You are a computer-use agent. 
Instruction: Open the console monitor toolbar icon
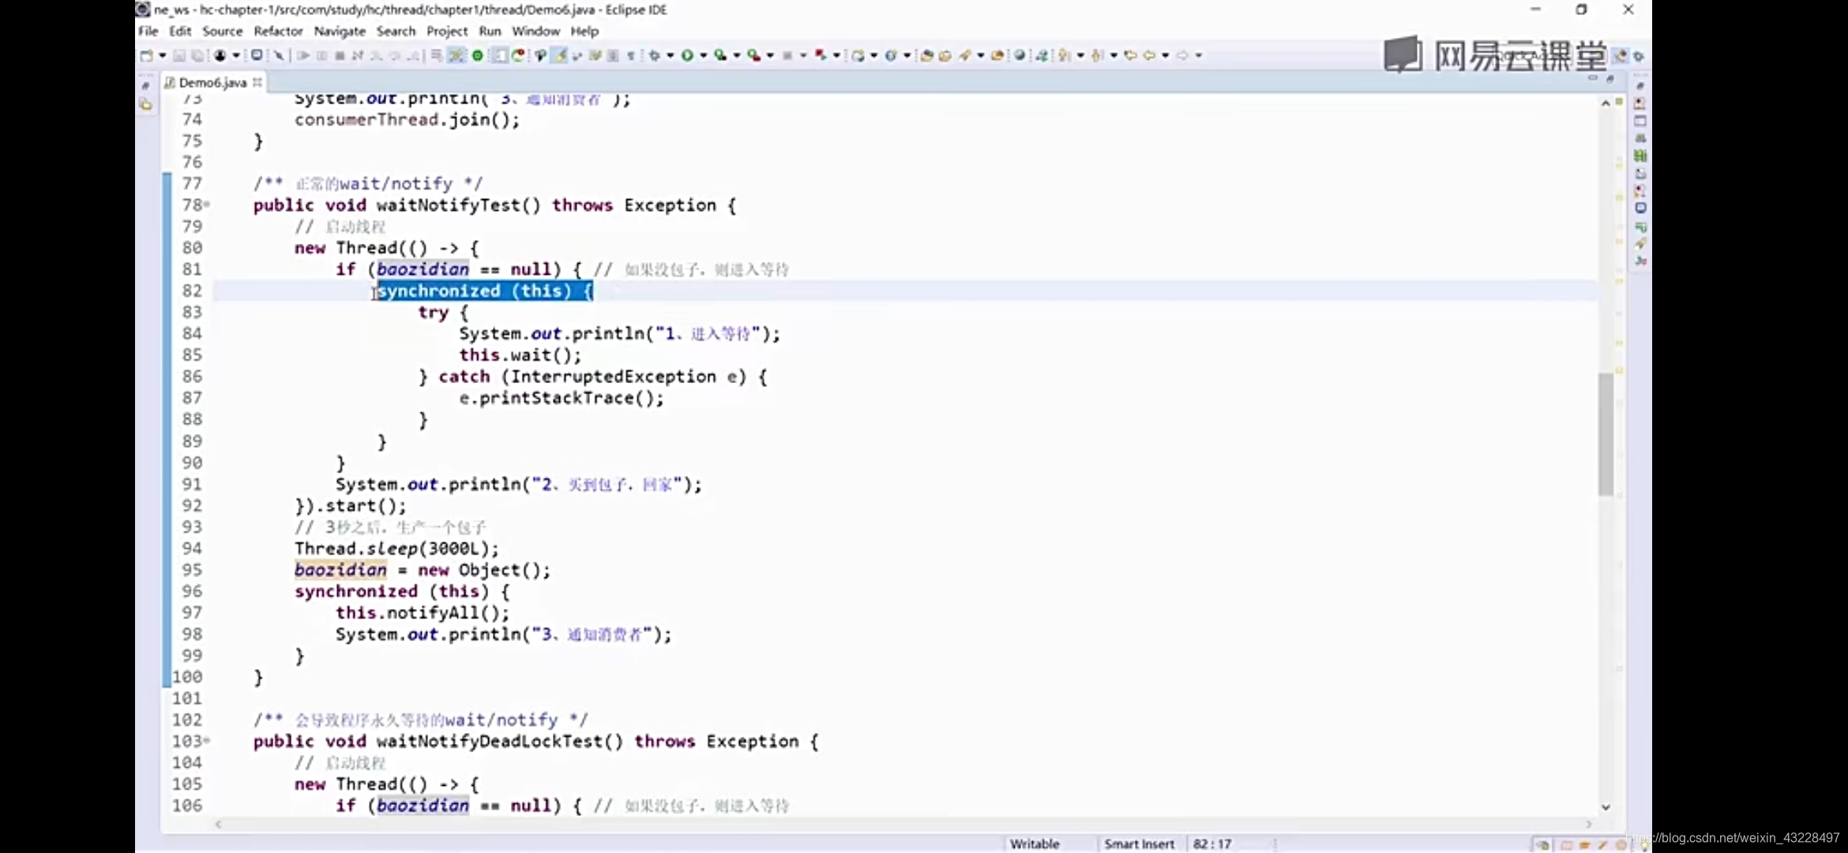[x=257, y=55]
